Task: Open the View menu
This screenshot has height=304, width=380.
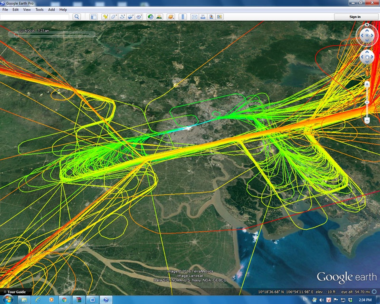Action: pos(27,9)
